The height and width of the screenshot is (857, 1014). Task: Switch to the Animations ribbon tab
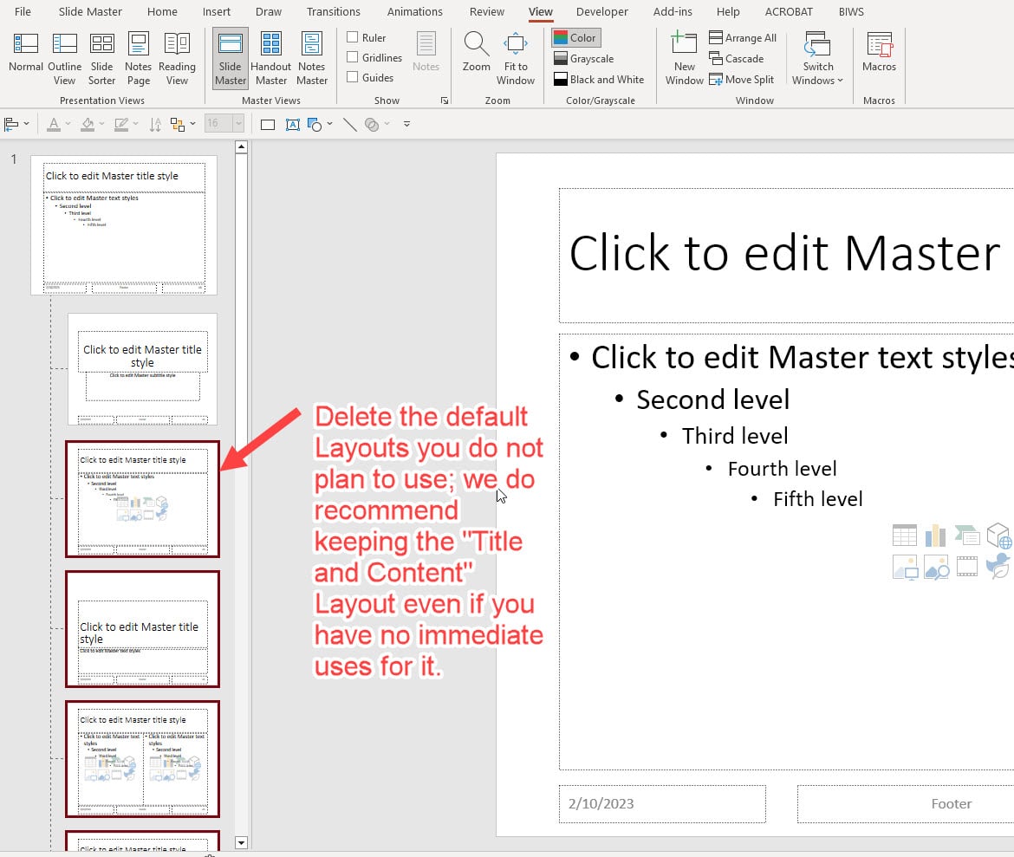point(415,11)
